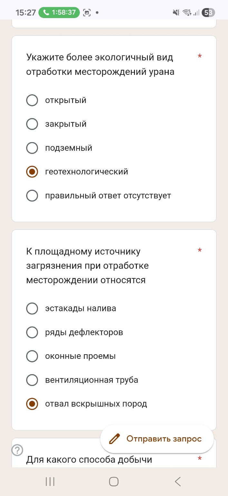Tap the ongoing call timer pill
The width and height of the screenshot is (228, 496).
tap(59, 12)
